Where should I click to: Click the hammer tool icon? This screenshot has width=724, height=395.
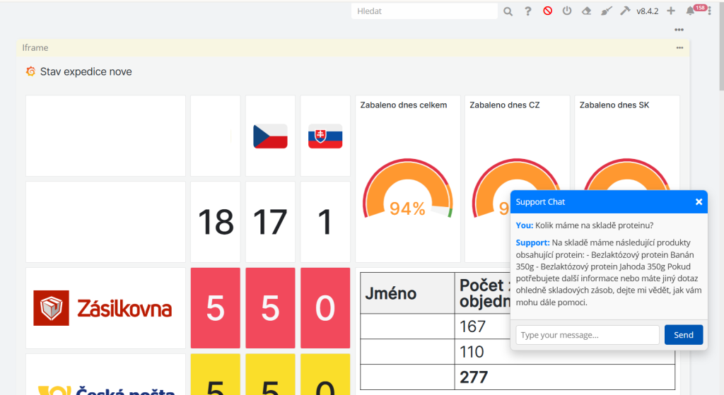click(x=625, y=11)
